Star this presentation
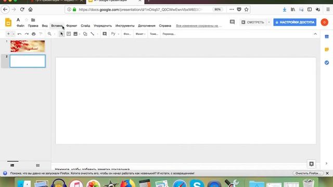The image size is (333, 187). [27, 20]
